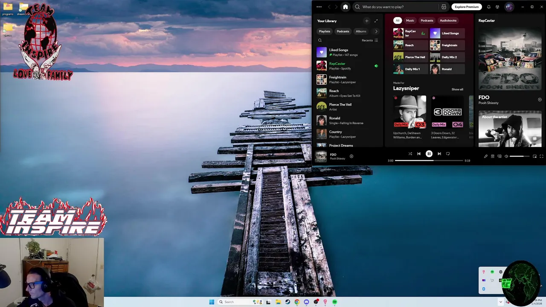Open the Windows Start menu
This screenshot has height=307, width=546.
[x=212, y=302]
